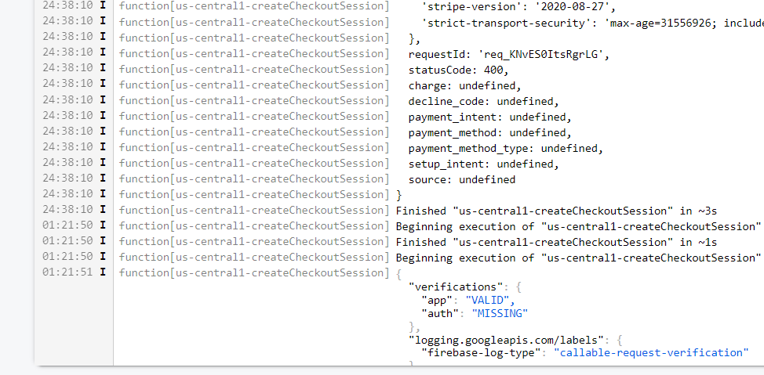Select the source: undefined line
The image size is (764, 375).
click(x=462, y=180)
